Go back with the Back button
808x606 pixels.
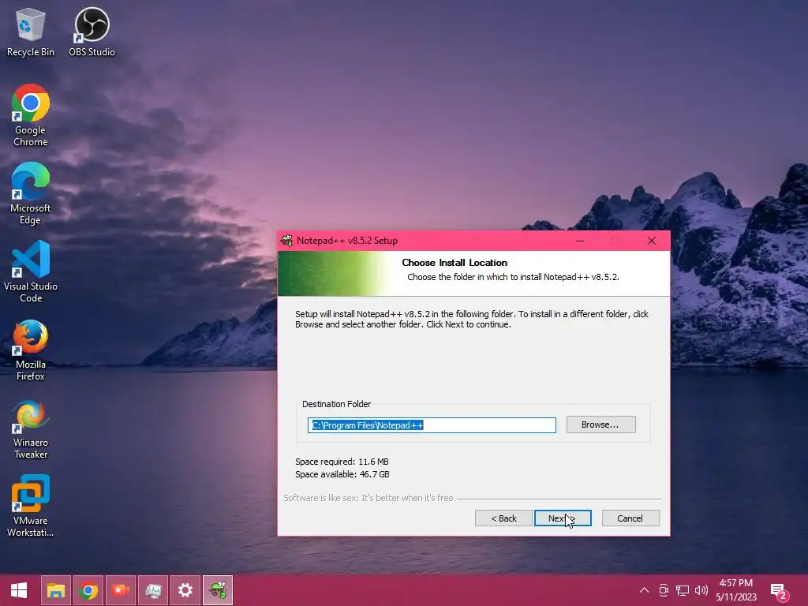click(503, 518)
